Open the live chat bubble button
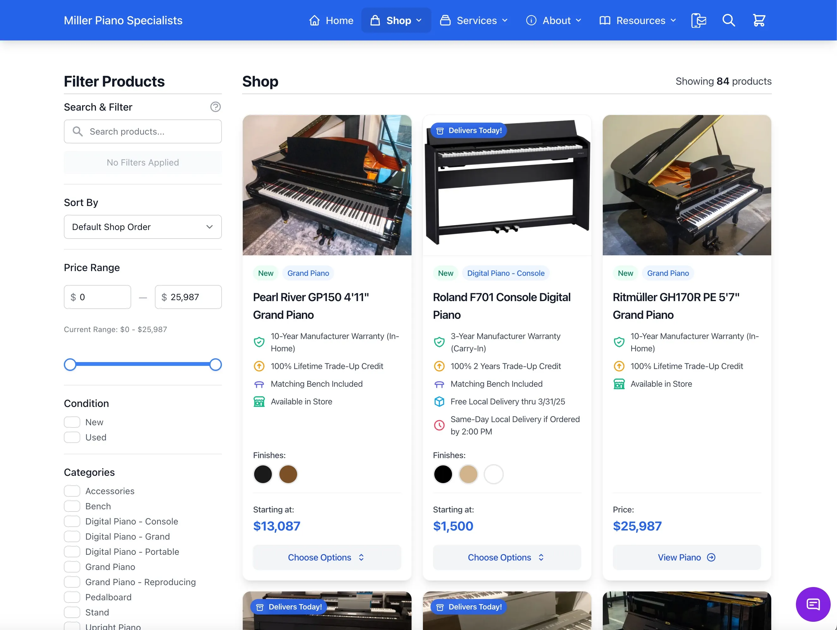The width and height of the screenshot is (837, 630). 813,604
